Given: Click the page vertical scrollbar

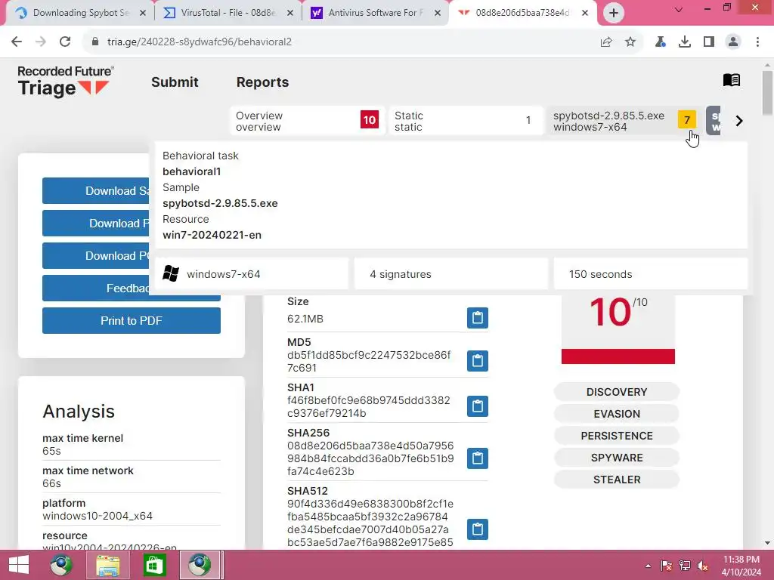Looking at the screenshot, I should click(x=767, y=94).
